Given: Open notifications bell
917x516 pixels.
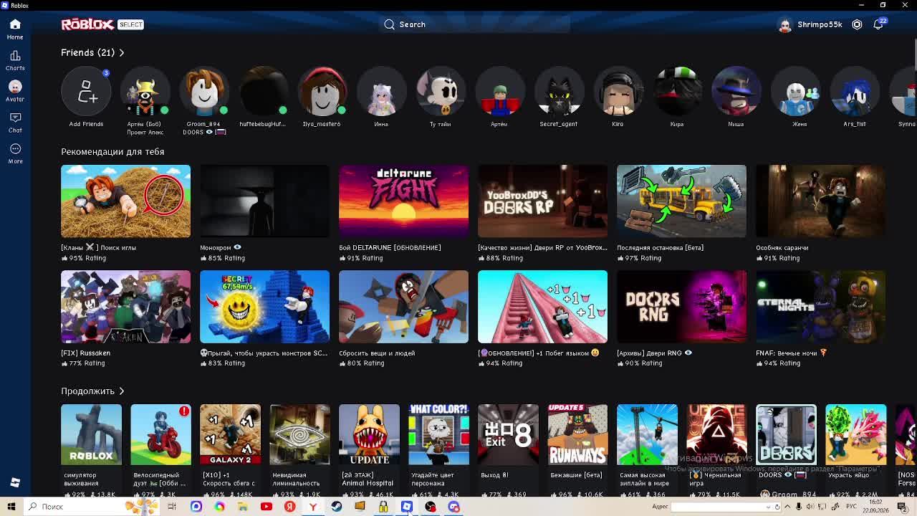Looking at the screenshot, I should [878, 24].
